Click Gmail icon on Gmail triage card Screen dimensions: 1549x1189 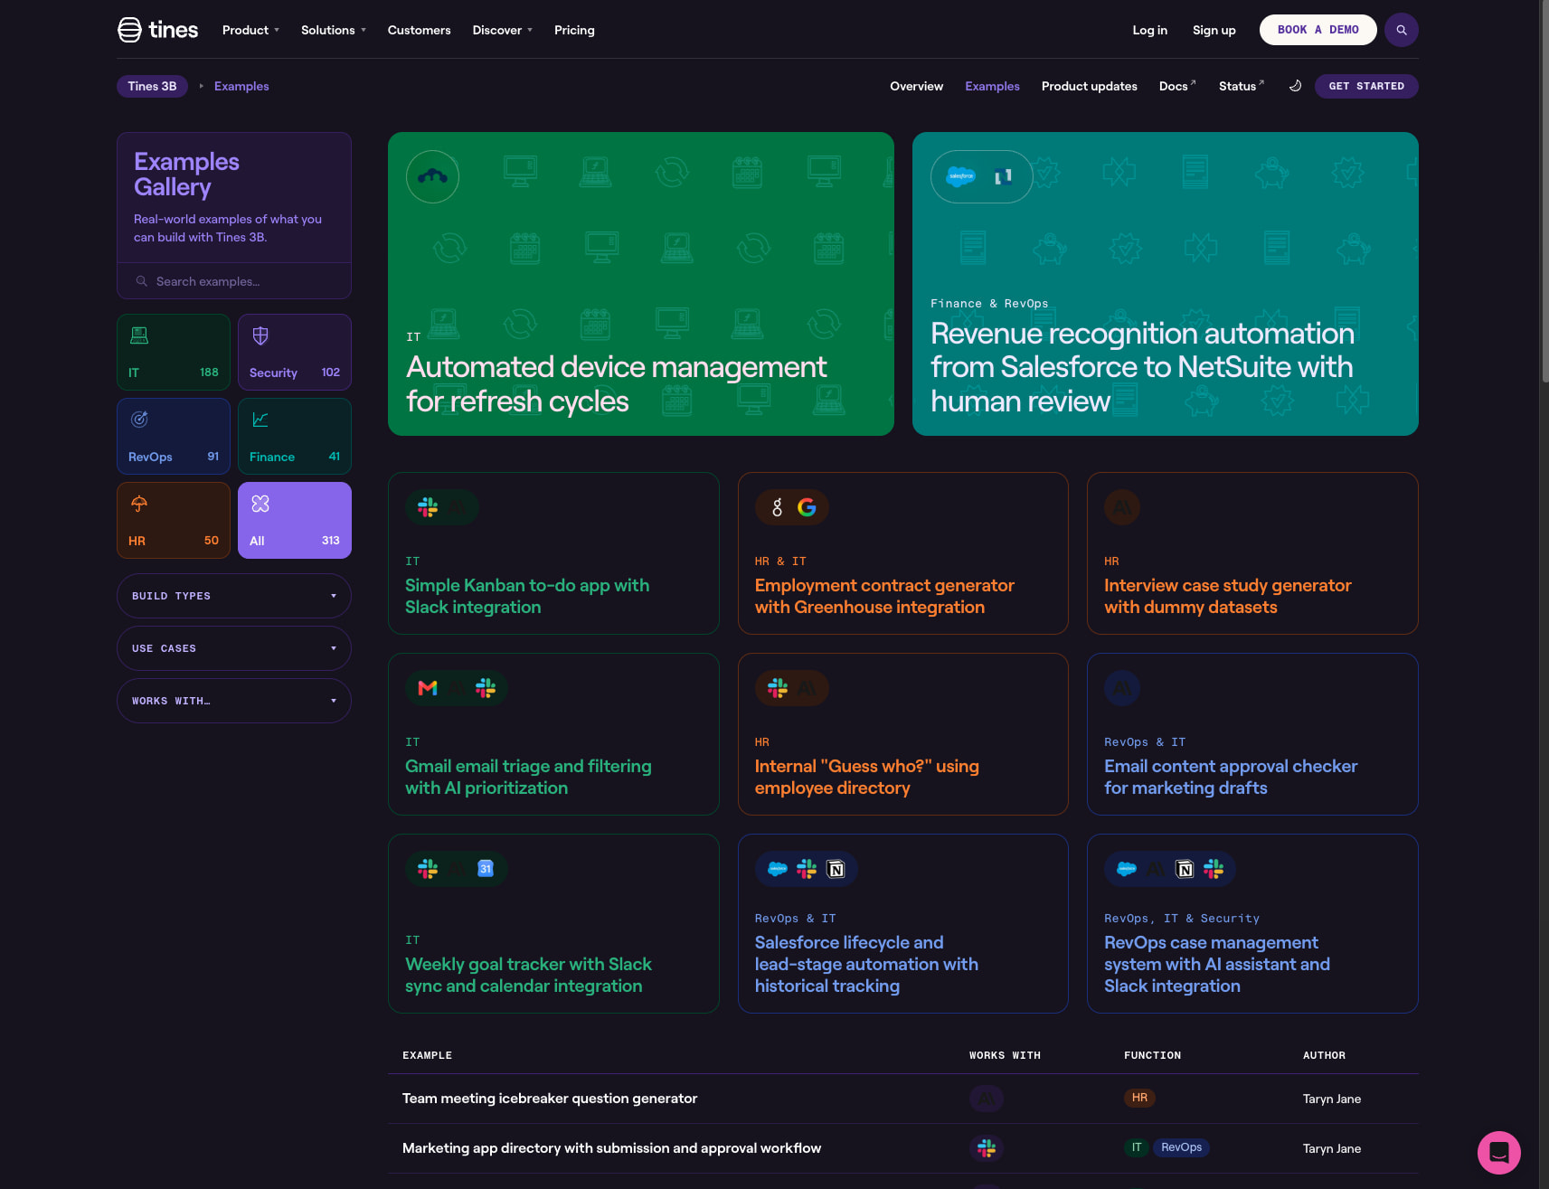coord(428,688)
